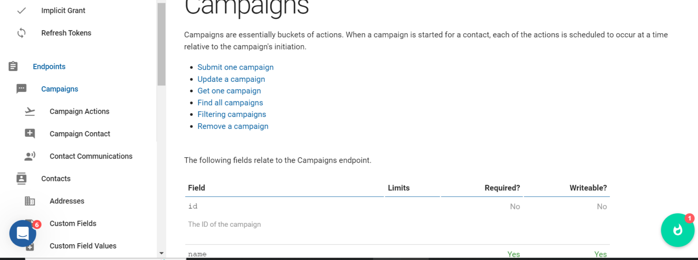Click the Addresses building icon
Image resolution: width=698 pixels, height=260 pixels.
[x=30, y=201]
